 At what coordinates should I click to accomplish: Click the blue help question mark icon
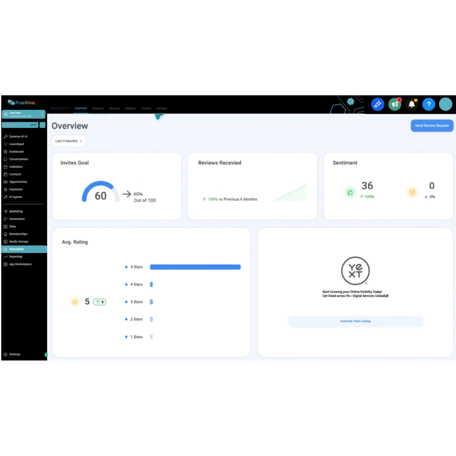click(x=429, y=104)
